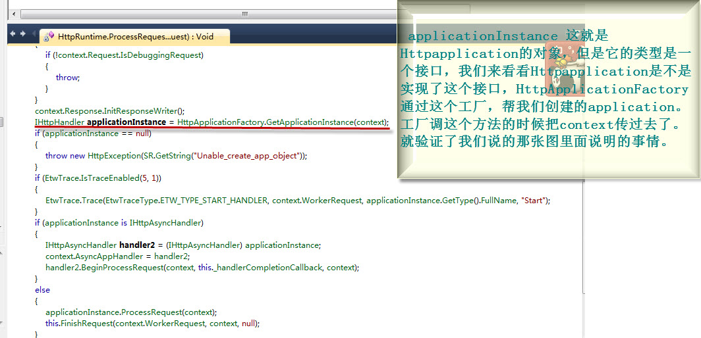
Task: Click the FullName property in the trace call
Action: [499, 201]
